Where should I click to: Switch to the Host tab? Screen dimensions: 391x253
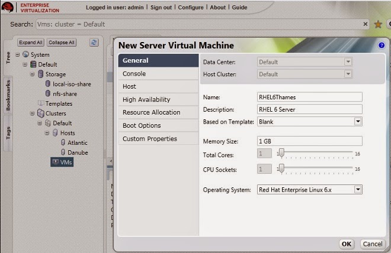(x=158, y=86)
